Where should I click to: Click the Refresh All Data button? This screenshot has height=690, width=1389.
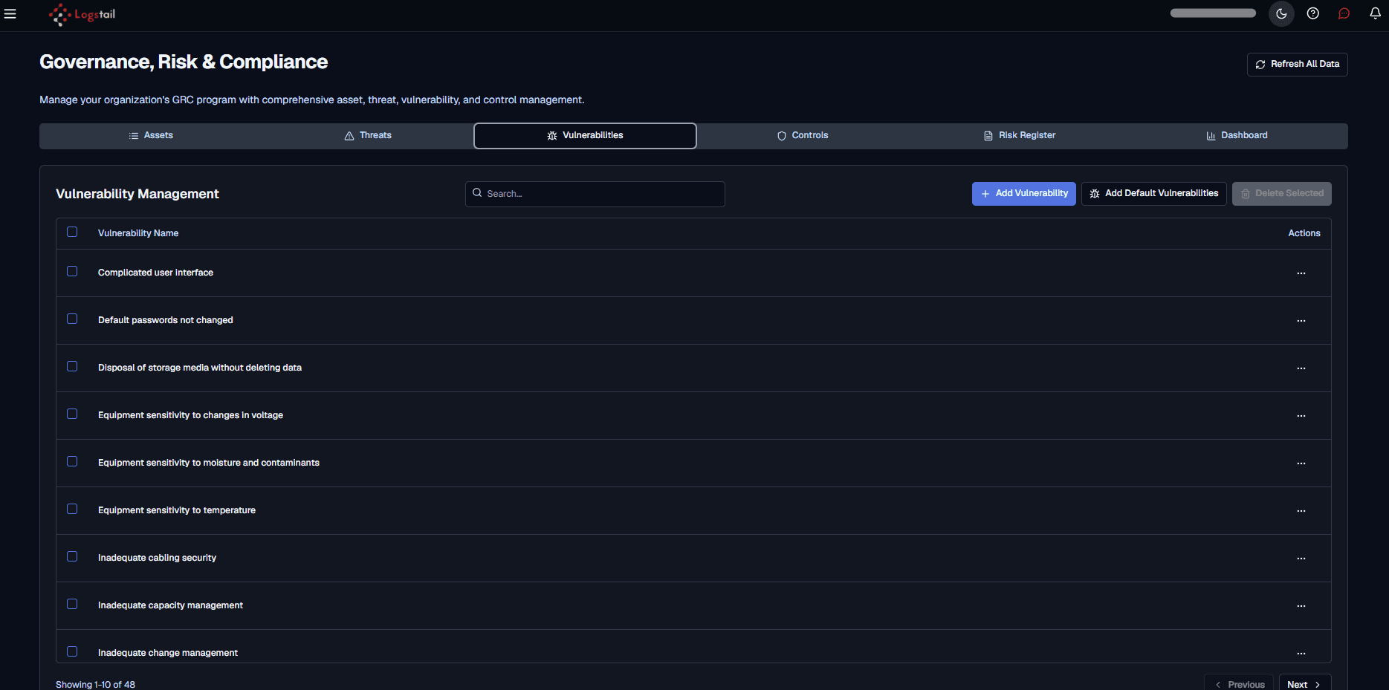click(x=1297, y=64)
